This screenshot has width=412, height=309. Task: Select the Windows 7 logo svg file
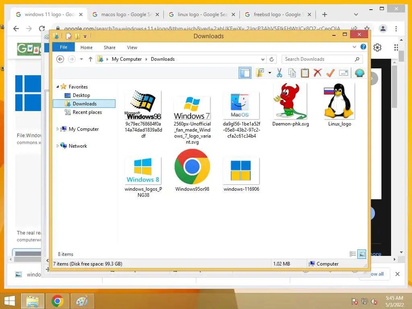point(192,120)
